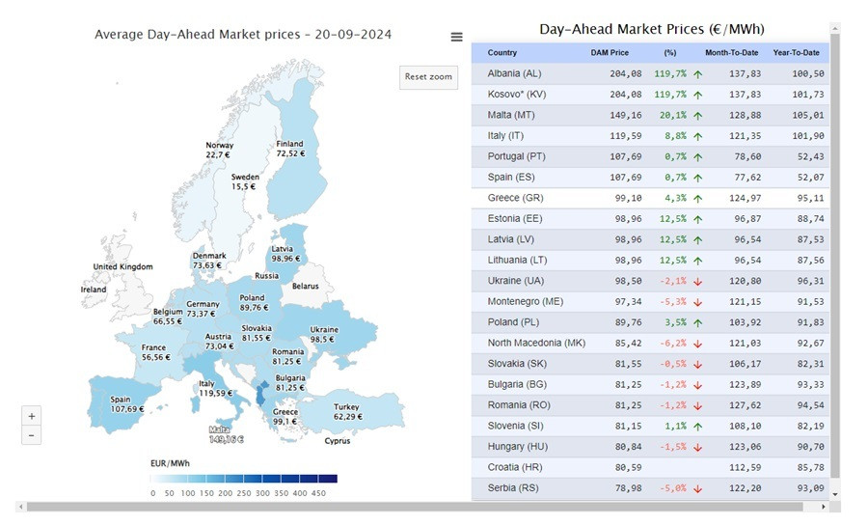Click the right arrow of horizontal scrollbar

(x=824, y=507)
